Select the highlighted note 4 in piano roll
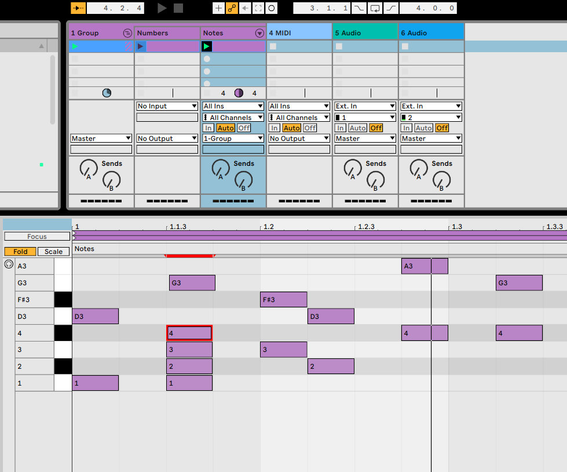 point(189,333)
